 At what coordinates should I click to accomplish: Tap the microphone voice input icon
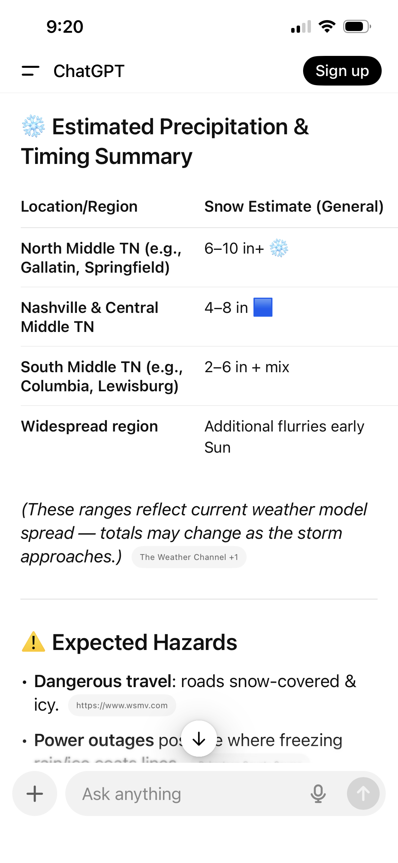coord(318,793)
